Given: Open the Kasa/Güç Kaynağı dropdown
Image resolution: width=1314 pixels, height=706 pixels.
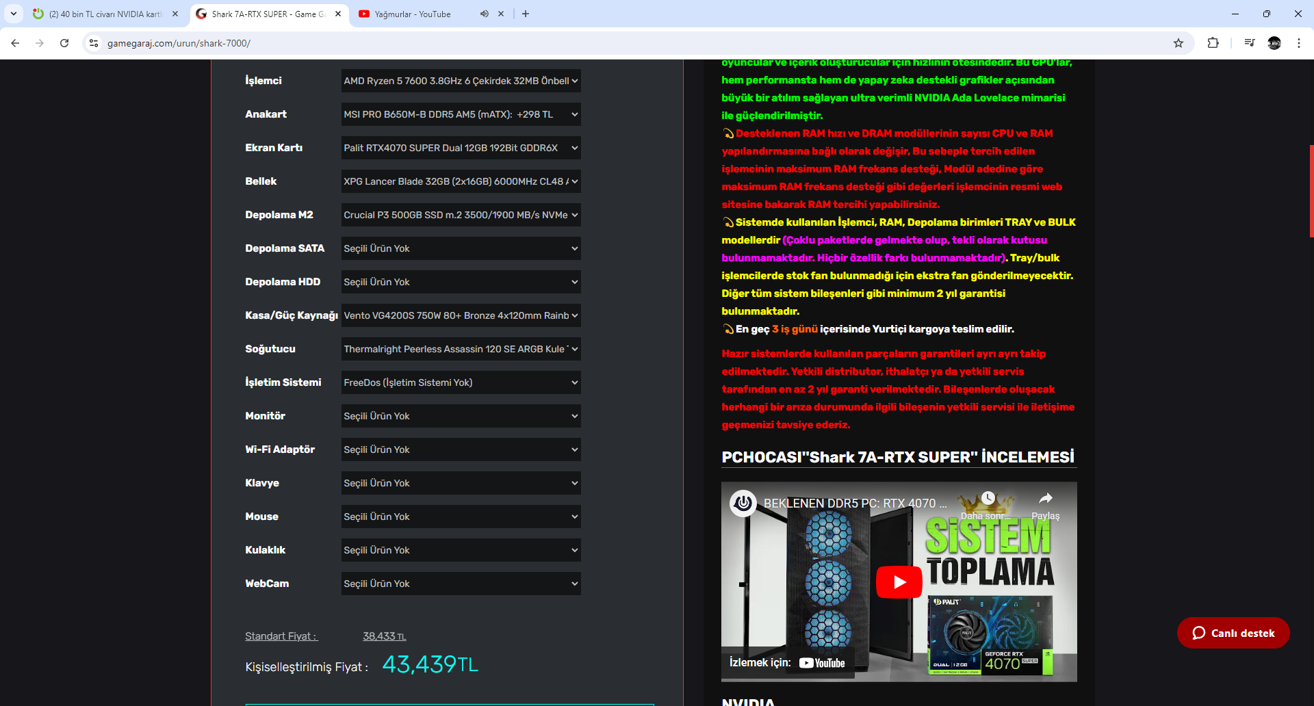Looking at the screenshot, I should coord(461,315).
